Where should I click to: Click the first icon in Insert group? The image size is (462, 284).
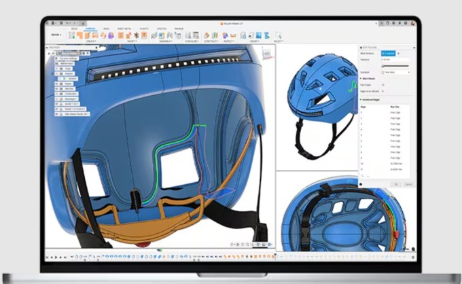[243, 35]
